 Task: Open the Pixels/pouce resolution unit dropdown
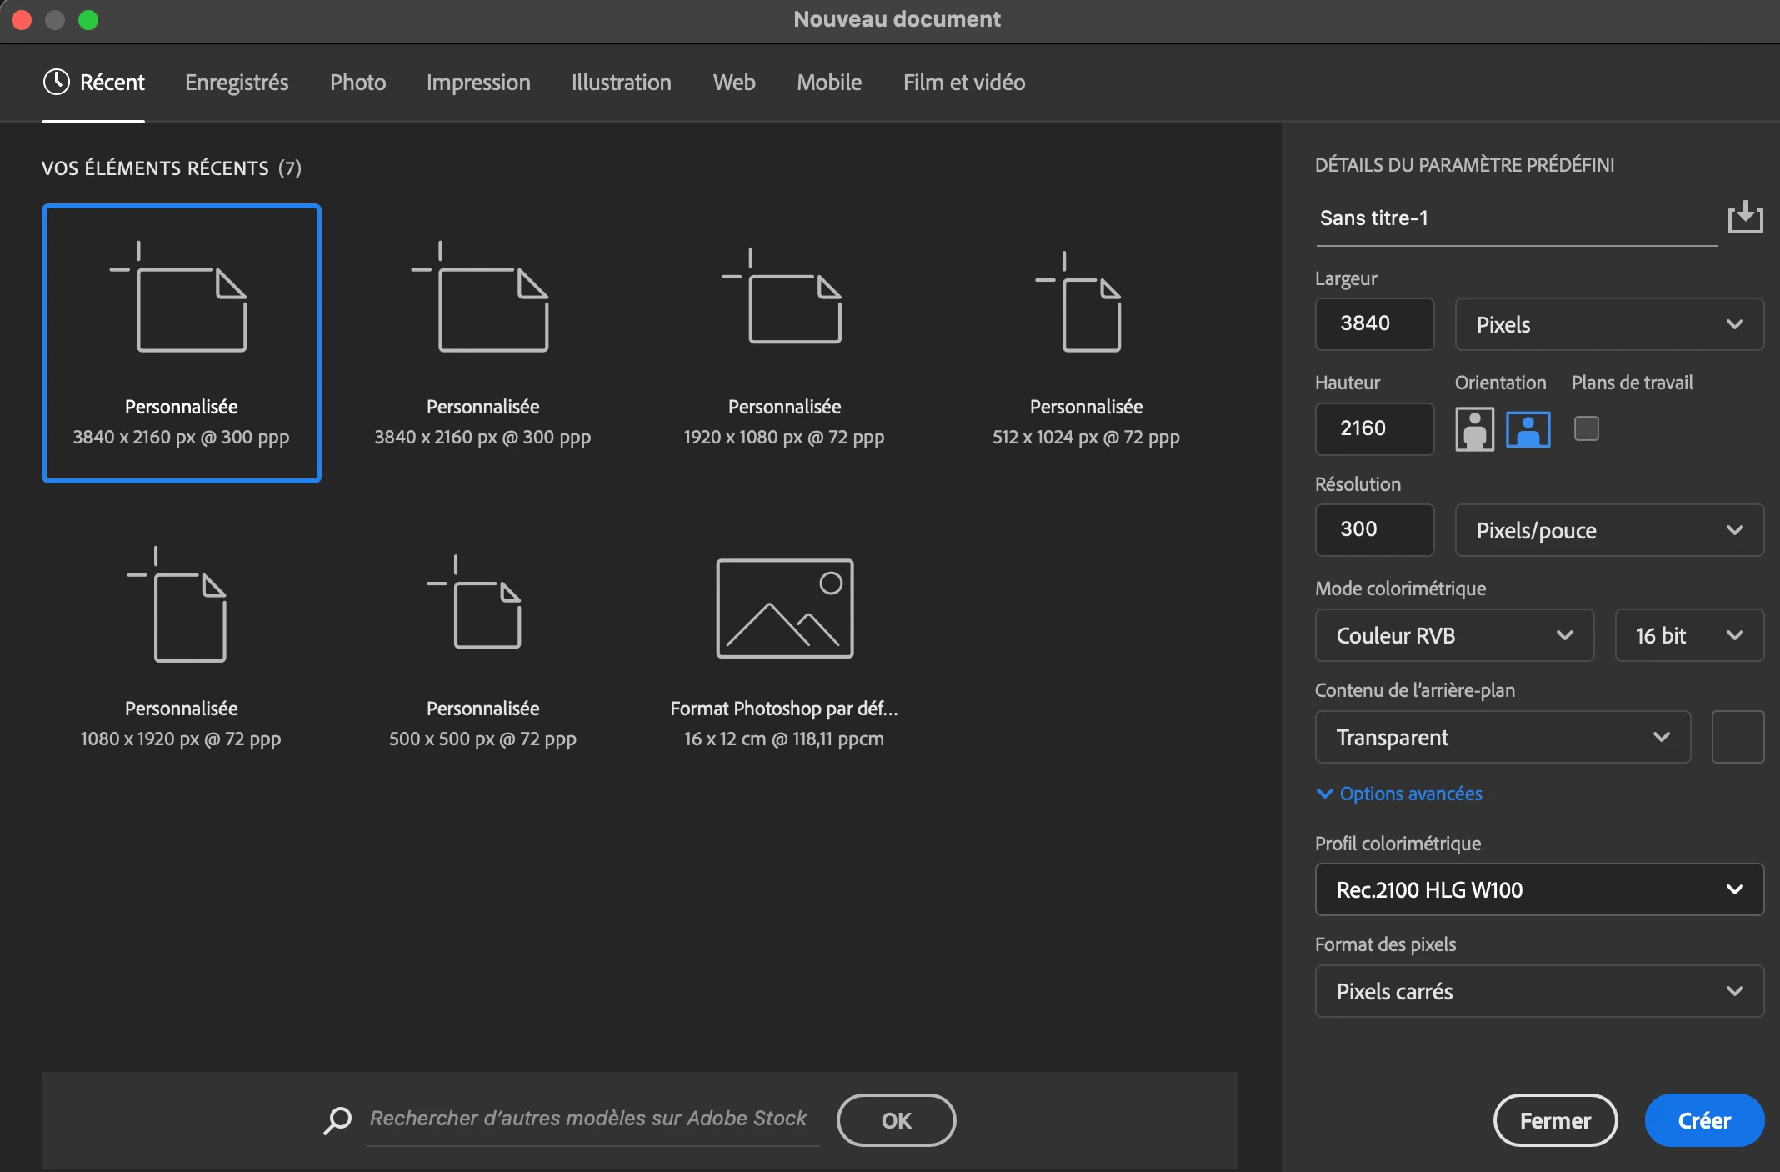[1608, 530]
